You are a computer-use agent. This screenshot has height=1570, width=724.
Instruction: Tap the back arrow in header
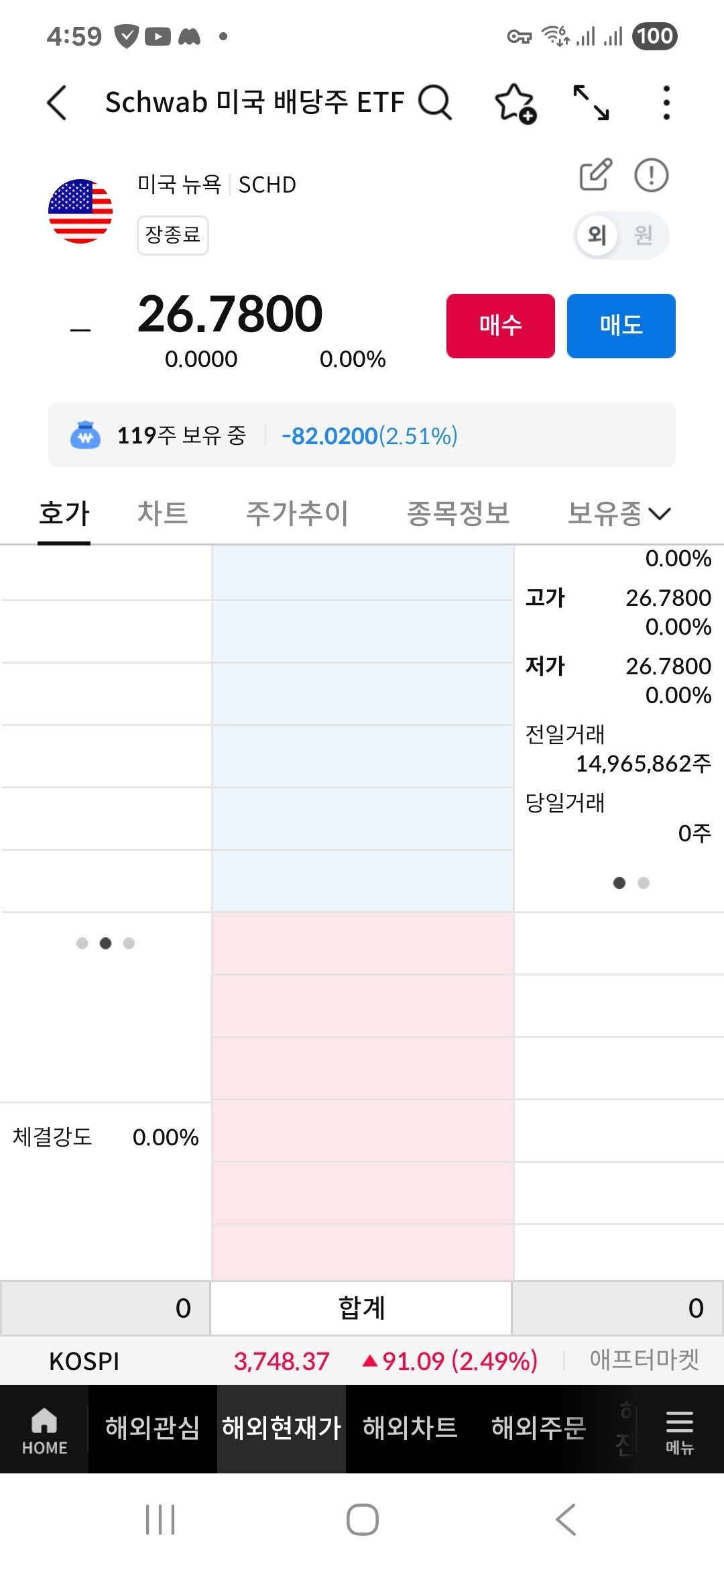click(x=58, y=103)
